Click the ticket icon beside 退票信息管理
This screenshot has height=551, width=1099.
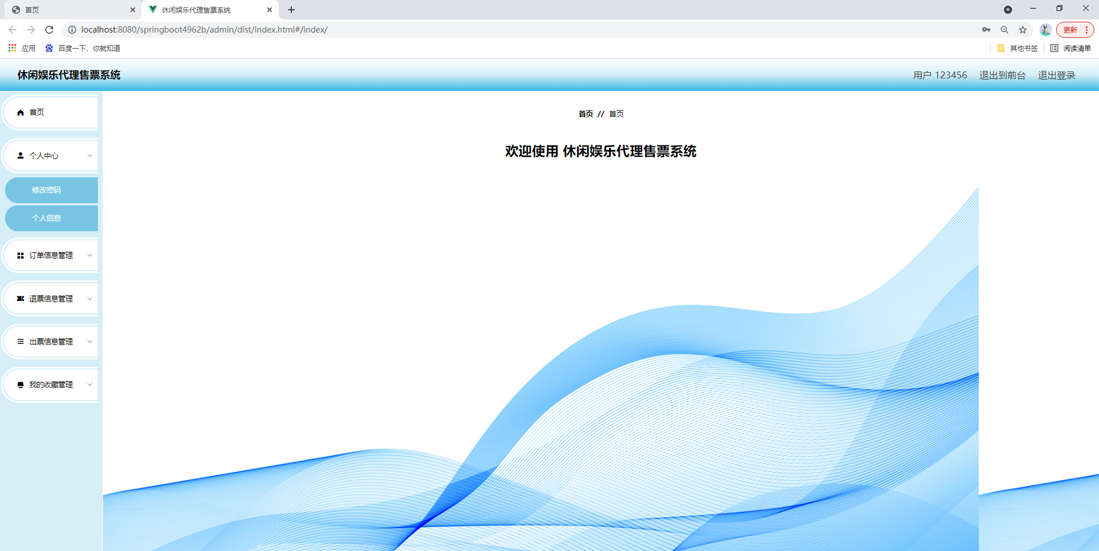point(21,298)
